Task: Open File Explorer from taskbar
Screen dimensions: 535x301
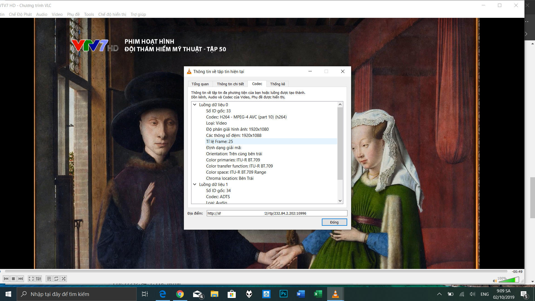Action: [x=215, y=294]
